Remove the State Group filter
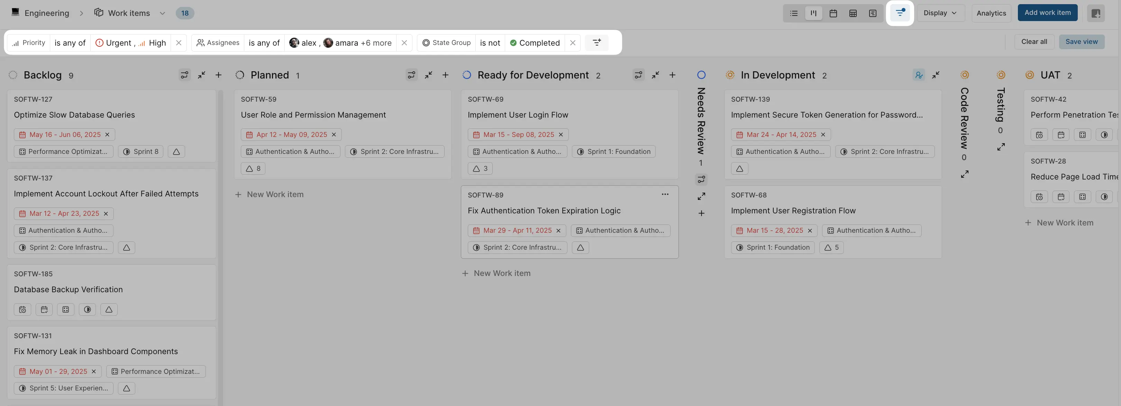This screenshot has width=1121, height=406. click(x=572, y=43)
